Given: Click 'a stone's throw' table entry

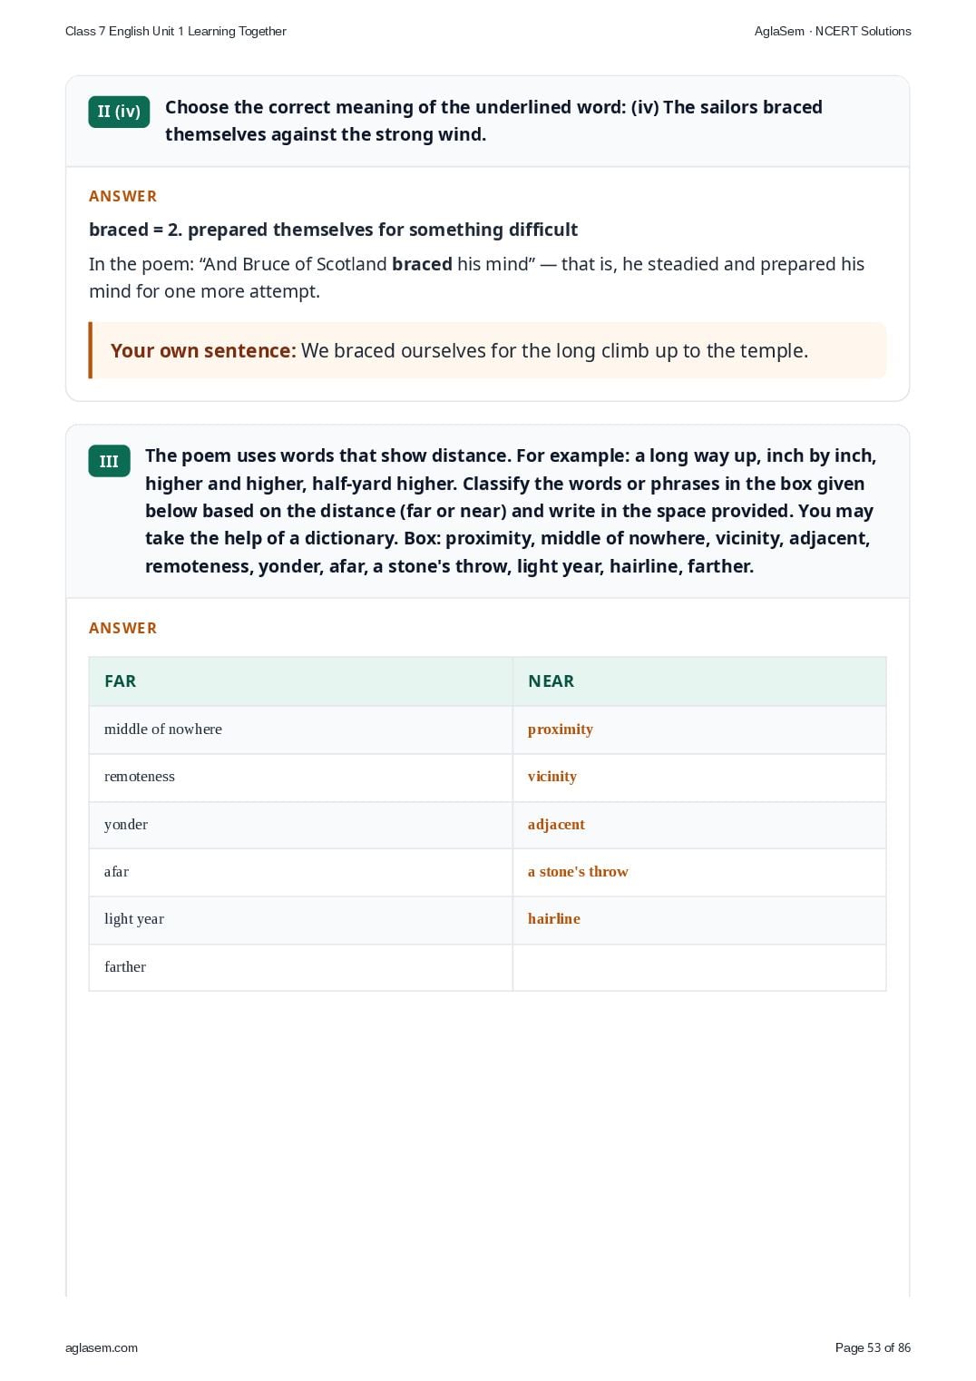Looking at the screenshot, I should (578, 872).
